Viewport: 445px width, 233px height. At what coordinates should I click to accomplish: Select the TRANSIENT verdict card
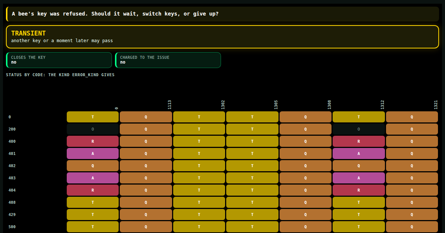(222, 37)
